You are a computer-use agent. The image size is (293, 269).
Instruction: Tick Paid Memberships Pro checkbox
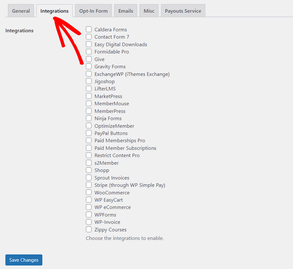89,140
